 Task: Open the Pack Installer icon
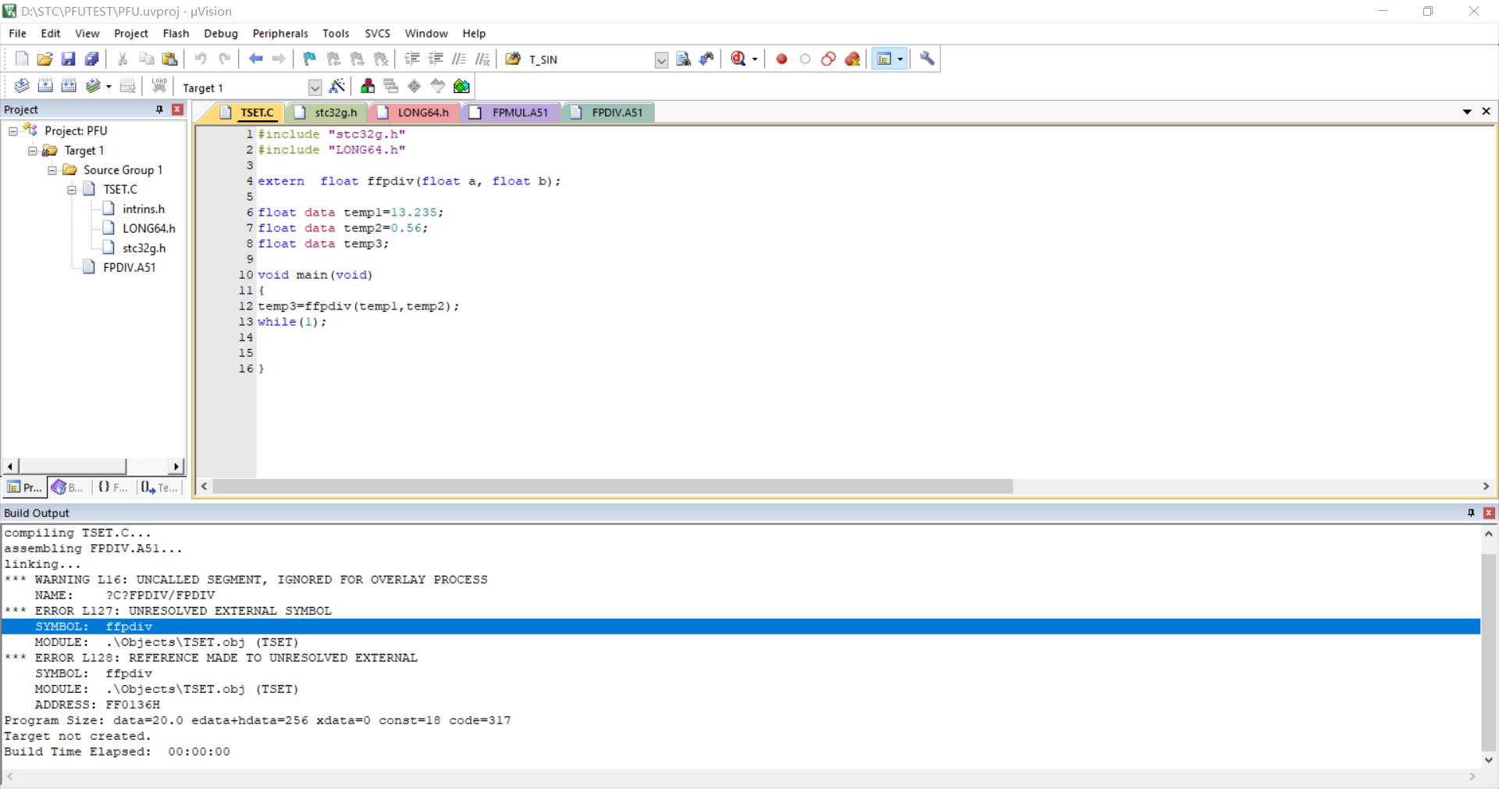(461, 86)
